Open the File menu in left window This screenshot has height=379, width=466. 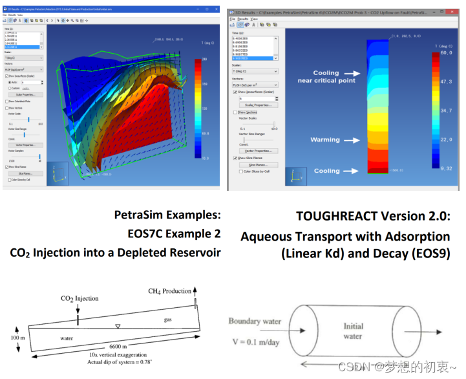[5, 15]
